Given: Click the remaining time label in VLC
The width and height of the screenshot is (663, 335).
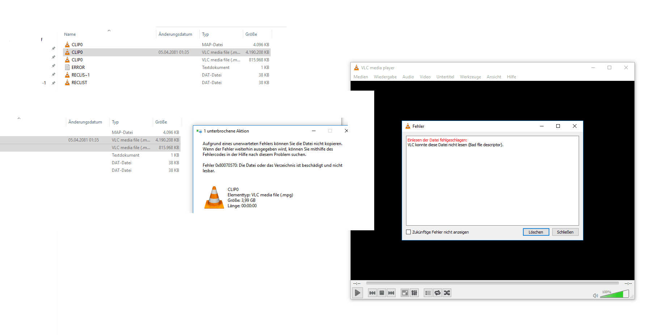Looking at the screenshot, I should coord(628,283).
